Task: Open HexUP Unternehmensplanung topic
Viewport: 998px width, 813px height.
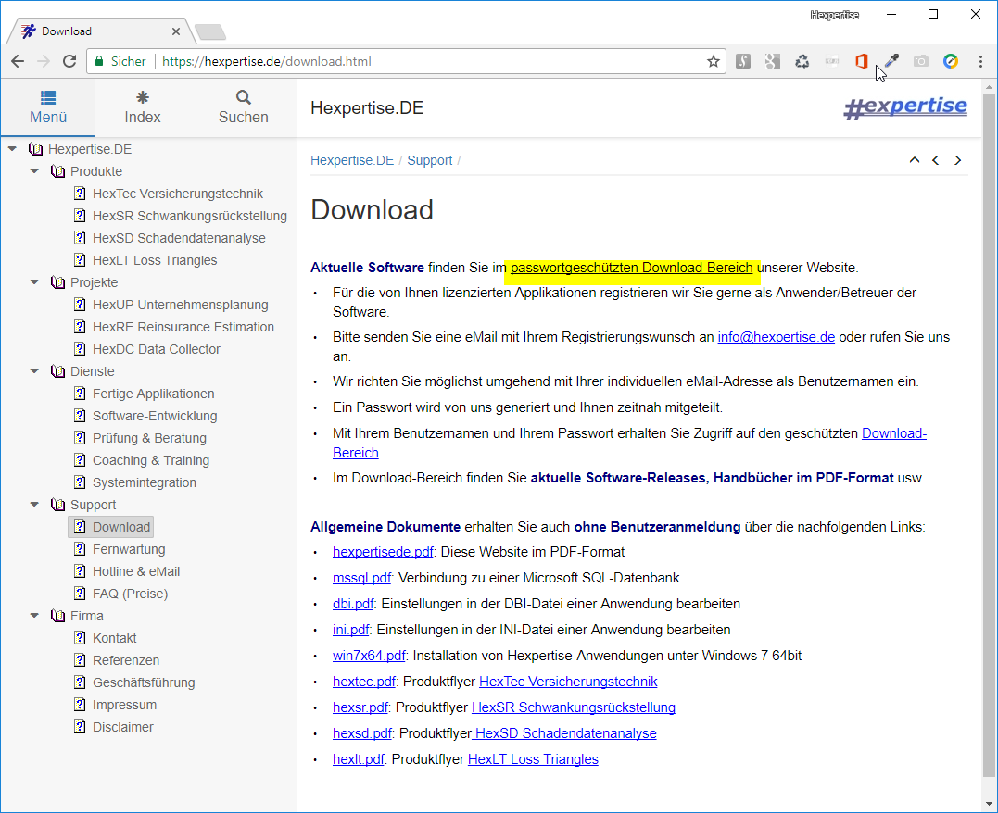Action: [180, 305]
